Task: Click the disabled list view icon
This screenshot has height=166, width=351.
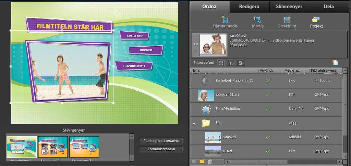Action: (194, 162)
